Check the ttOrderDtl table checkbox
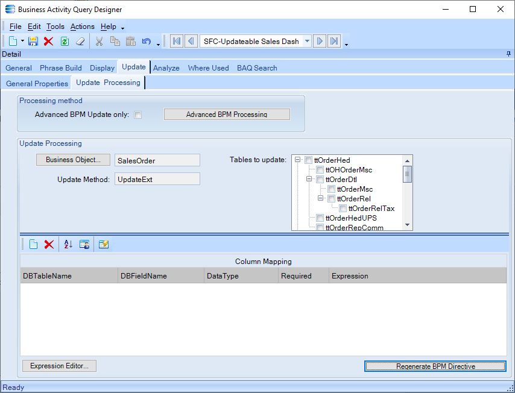Screen dimensions: 515x393 [320, 179]
